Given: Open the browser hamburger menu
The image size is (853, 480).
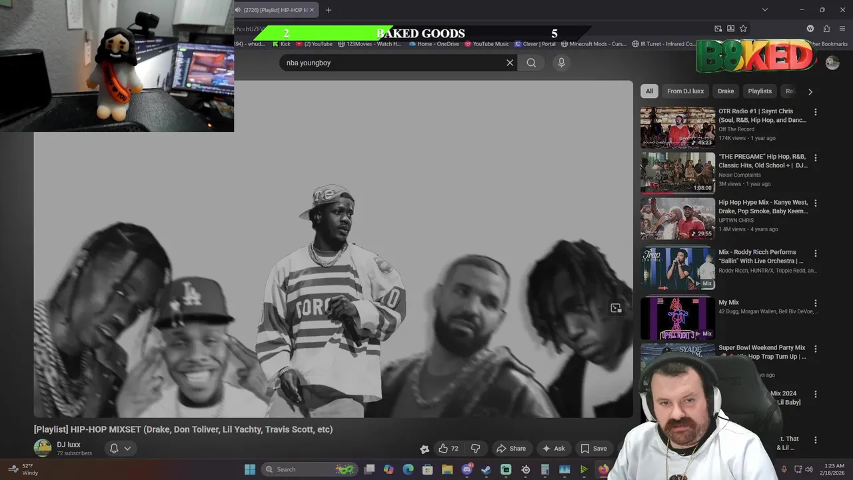Looking at the screenshot, I should (x=842, y=29).
